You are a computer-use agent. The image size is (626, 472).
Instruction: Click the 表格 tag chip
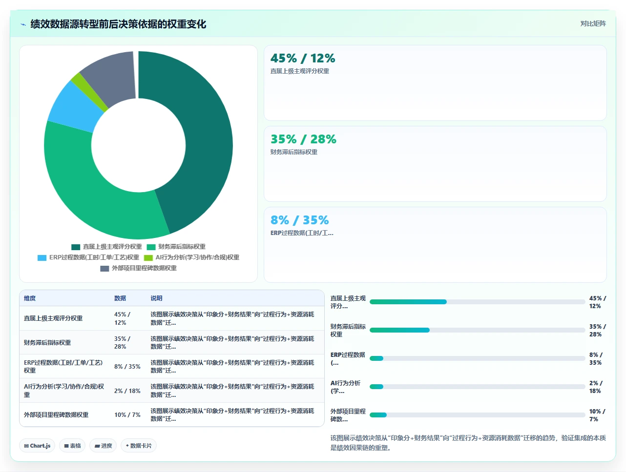72,446
